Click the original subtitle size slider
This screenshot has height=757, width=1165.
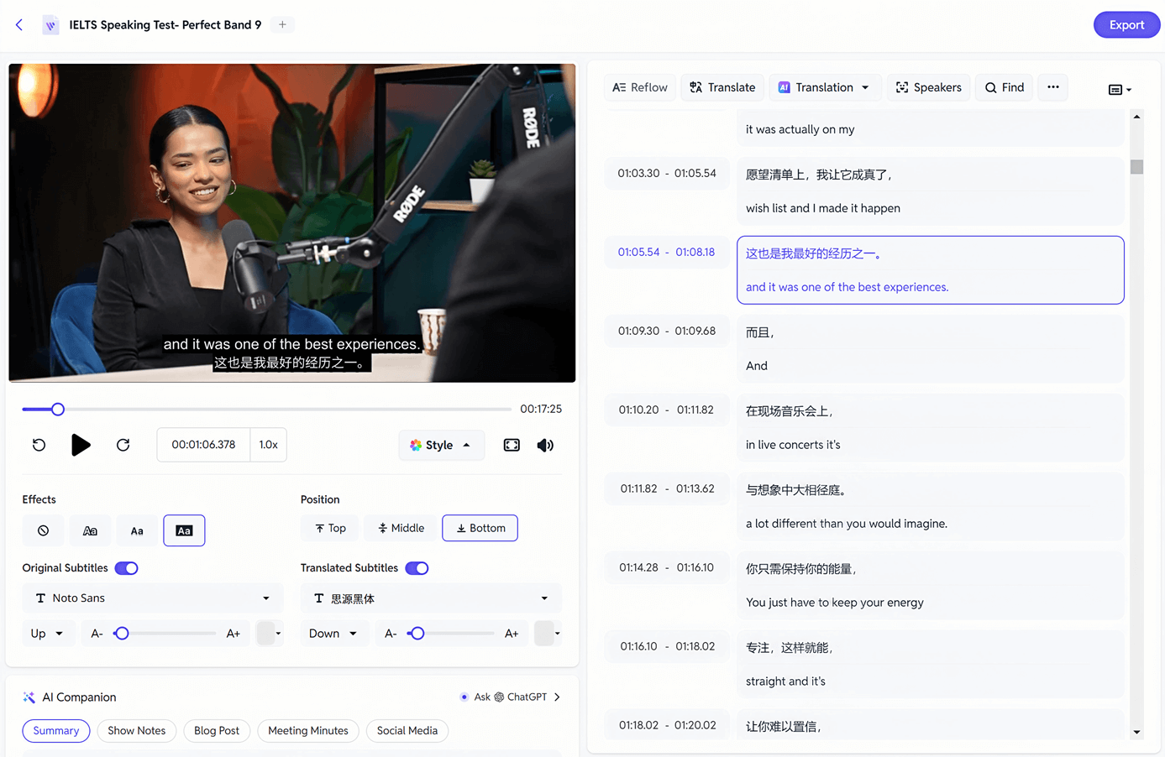click(x=164, y=634)
